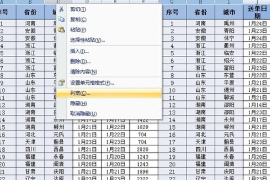Click cell 1月21日 in column E row 21
Viewport: 270px width, 180px height.
pyautogui.click(x=115, y=171)
